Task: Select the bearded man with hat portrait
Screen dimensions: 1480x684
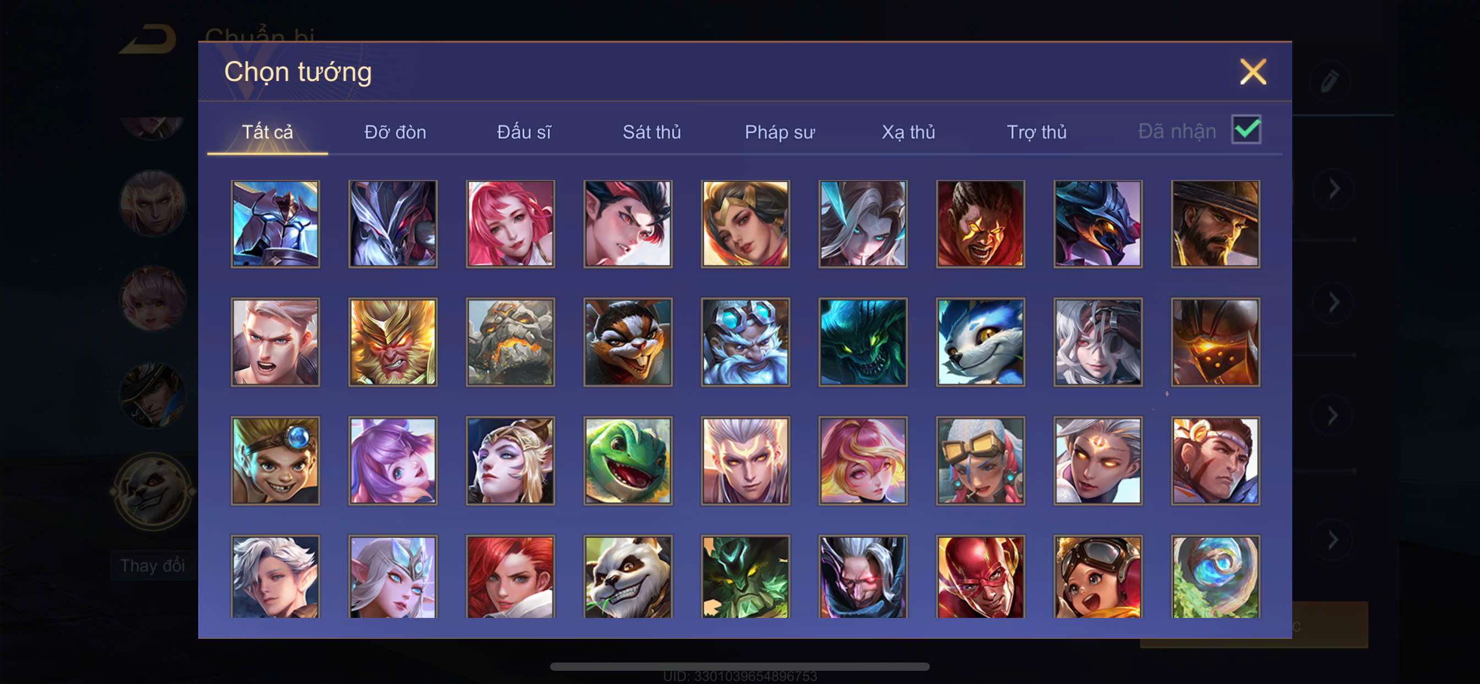Action: pyautogui.click(x=1215, y=224)
